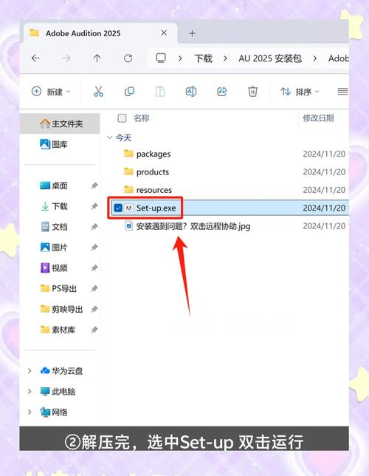
Task: Expand the 网络 tree node
Action: (30, 412)
